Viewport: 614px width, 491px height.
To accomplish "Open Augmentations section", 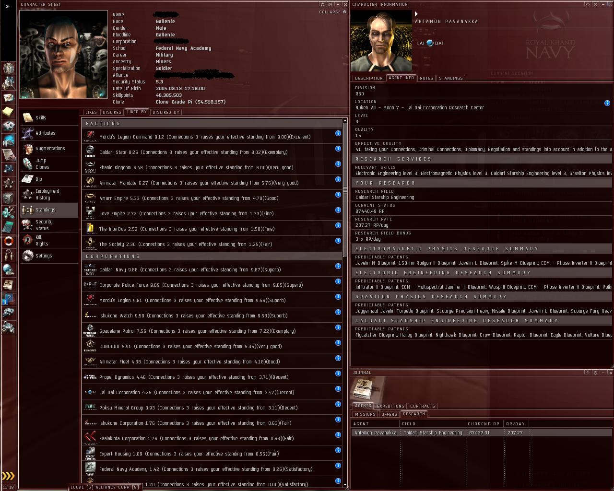I will 49,148.
